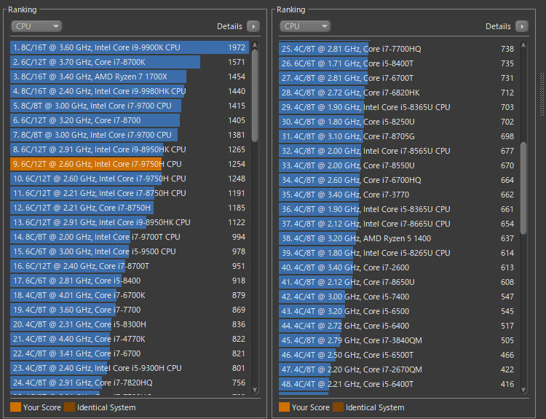The width and height of the screenshot is (546, 419).
Task: Select the Intel Core i7-8665U CPU row
Action: (398, 224)
